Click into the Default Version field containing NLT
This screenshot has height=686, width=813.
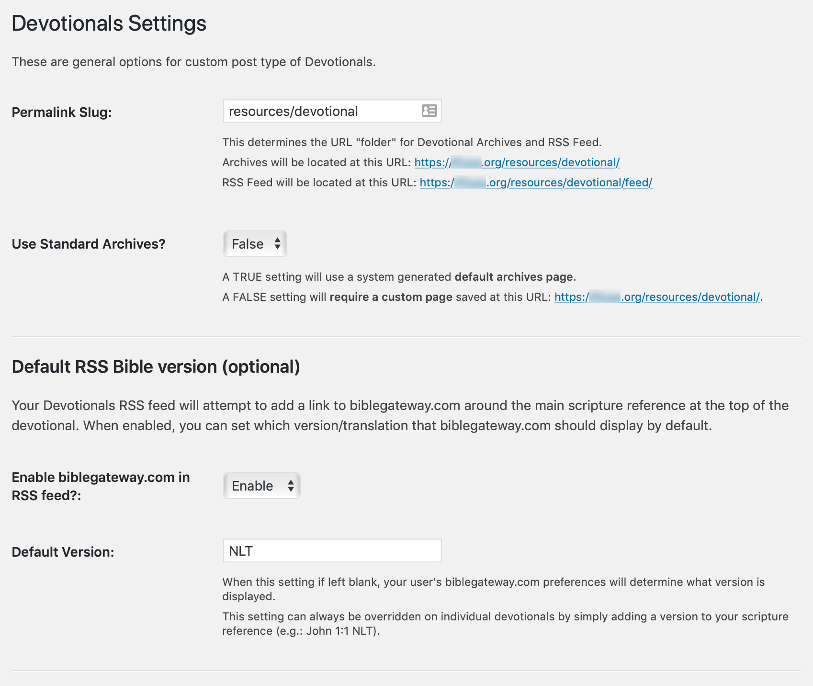point(332,550)
